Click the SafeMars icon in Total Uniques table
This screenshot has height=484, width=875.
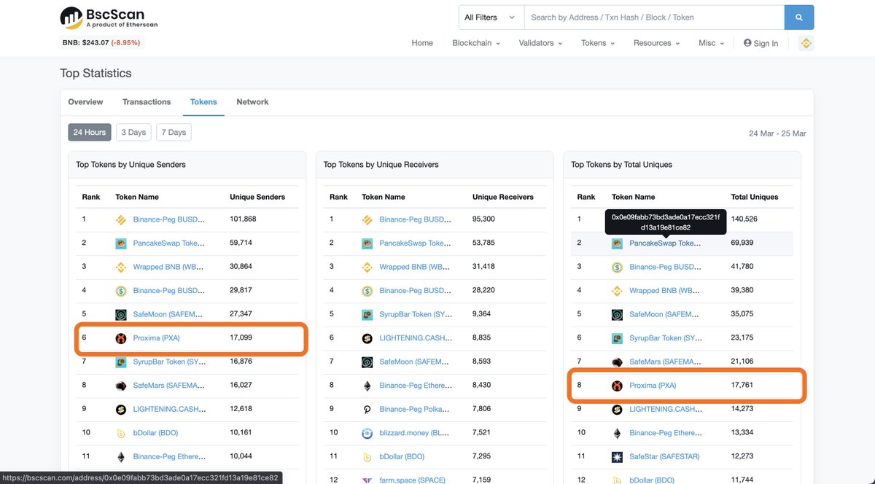tap(618, 362)
